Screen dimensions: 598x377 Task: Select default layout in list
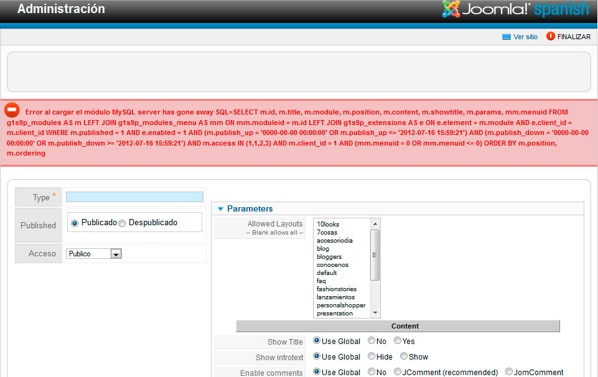327,272
